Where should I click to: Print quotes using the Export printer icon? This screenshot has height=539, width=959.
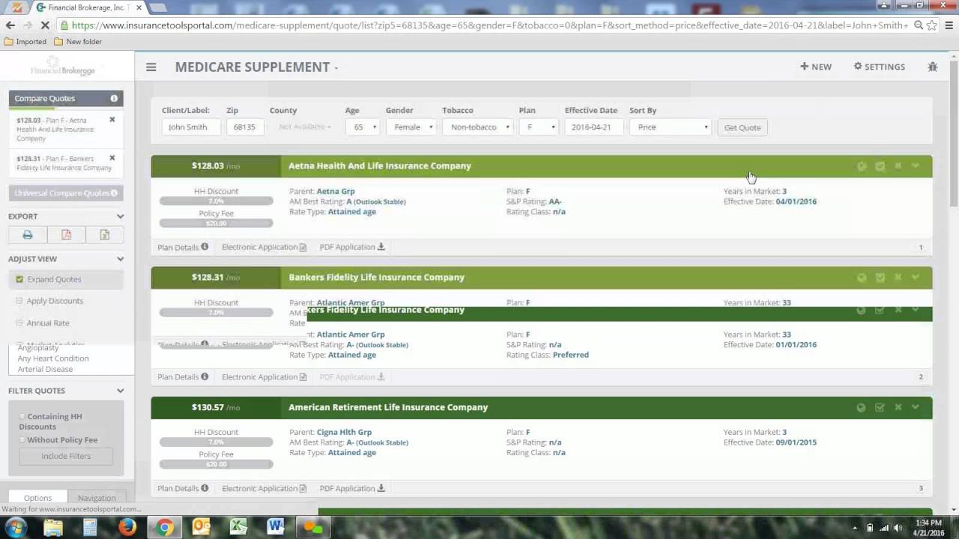tap(28, 235)
